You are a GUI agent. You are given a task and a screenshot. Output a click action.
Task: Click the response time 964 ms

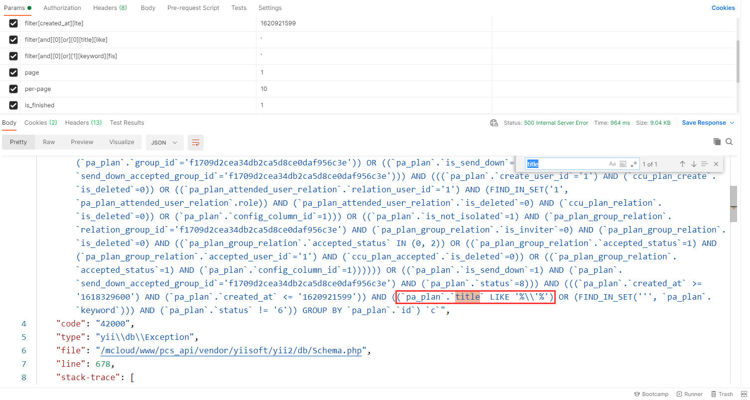(x=619, y=123)
